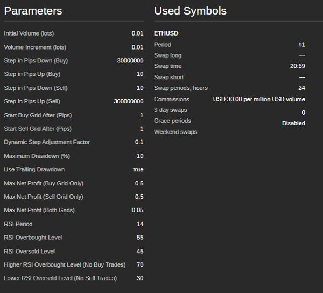Screen dimensions: 323x293
Task: Select the Initial Volume (lots) label
Action: [29, 33]
